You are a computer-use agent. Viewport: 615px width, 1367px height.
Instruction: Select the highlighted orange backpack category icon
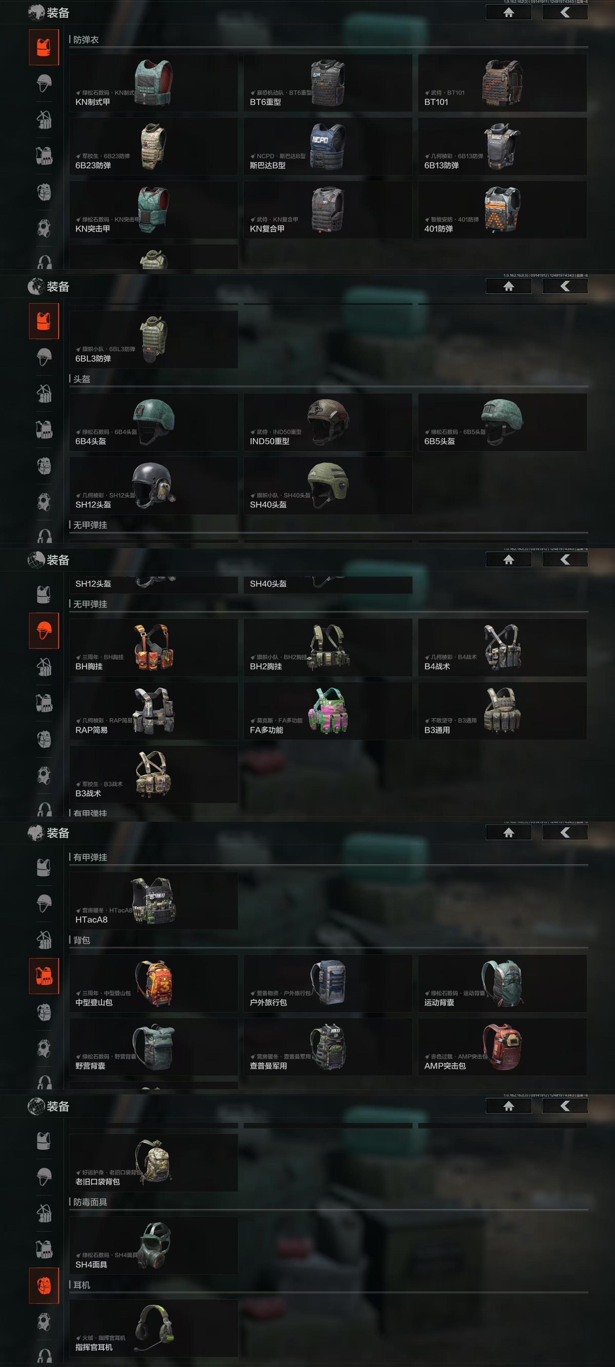[43, 1285]
